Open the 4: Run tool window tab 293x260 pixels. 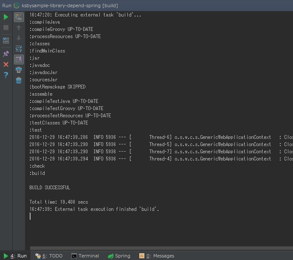tap(15, 256)
